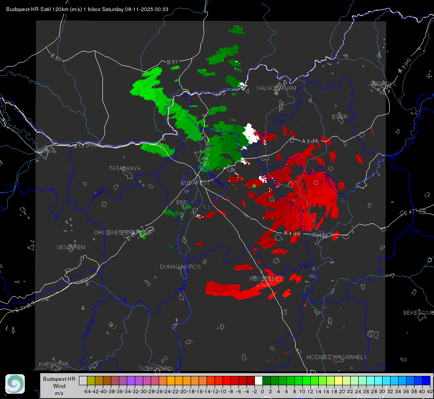Select the light gray swatch starting the legend

point(83,380)
